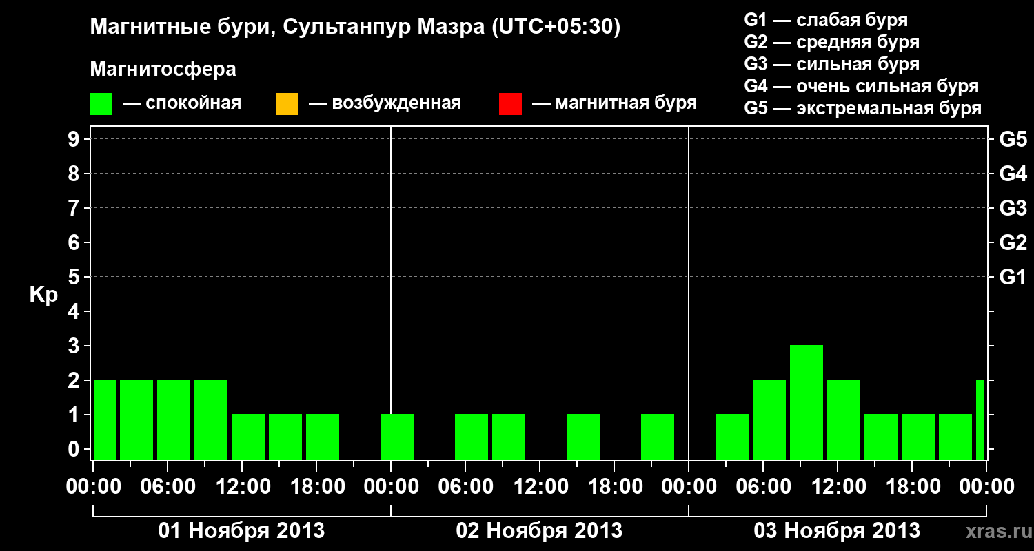
Task: Click the red 'магнитная буря' legend swatch
Action: click(x=510, y=104)
